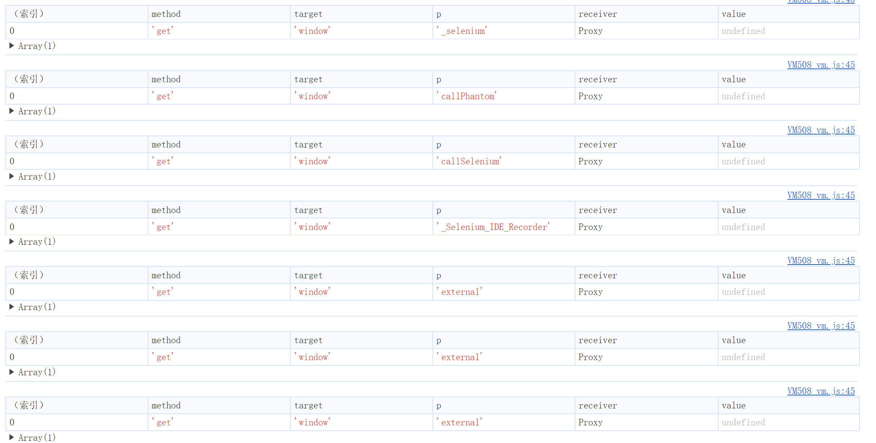Sort first table by value column header
The width and height of the screenshot is (876, 443).
(x=733, y=14)
